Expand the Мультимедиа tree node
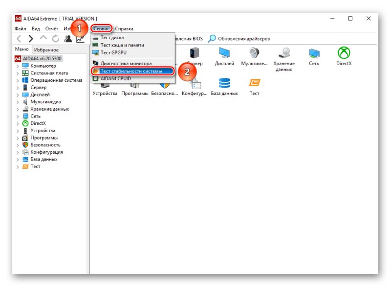 [18, 102]
